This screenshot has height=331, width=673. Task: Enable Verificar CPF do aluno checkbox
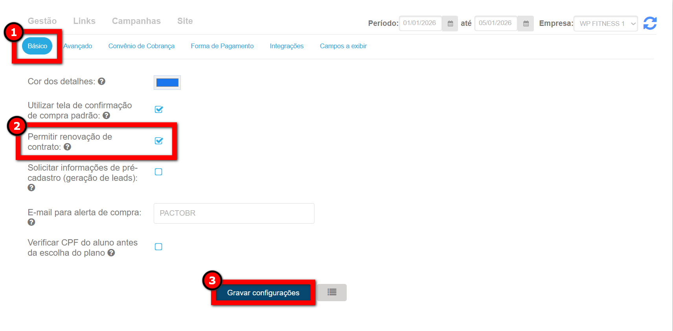click(158, 247)
